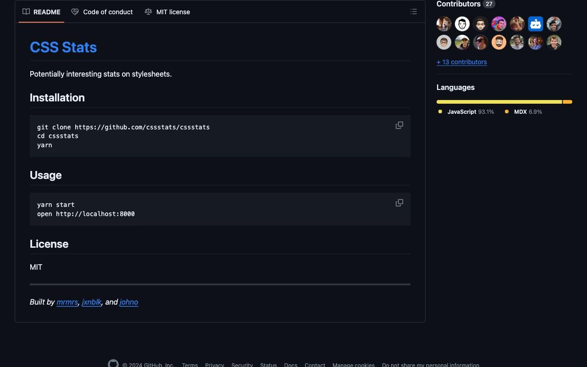
Task: Copy the git clone installation code block
Action: (x=399, y=125)
